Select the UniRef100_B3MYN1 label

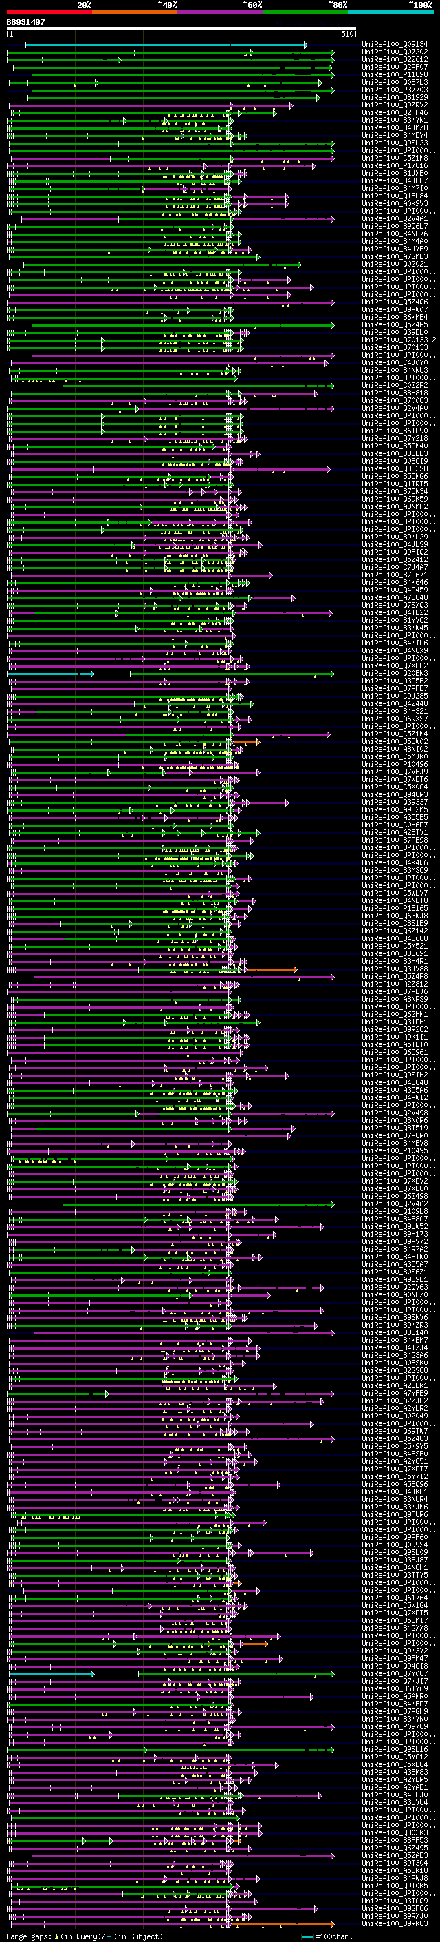pos(394,121)
